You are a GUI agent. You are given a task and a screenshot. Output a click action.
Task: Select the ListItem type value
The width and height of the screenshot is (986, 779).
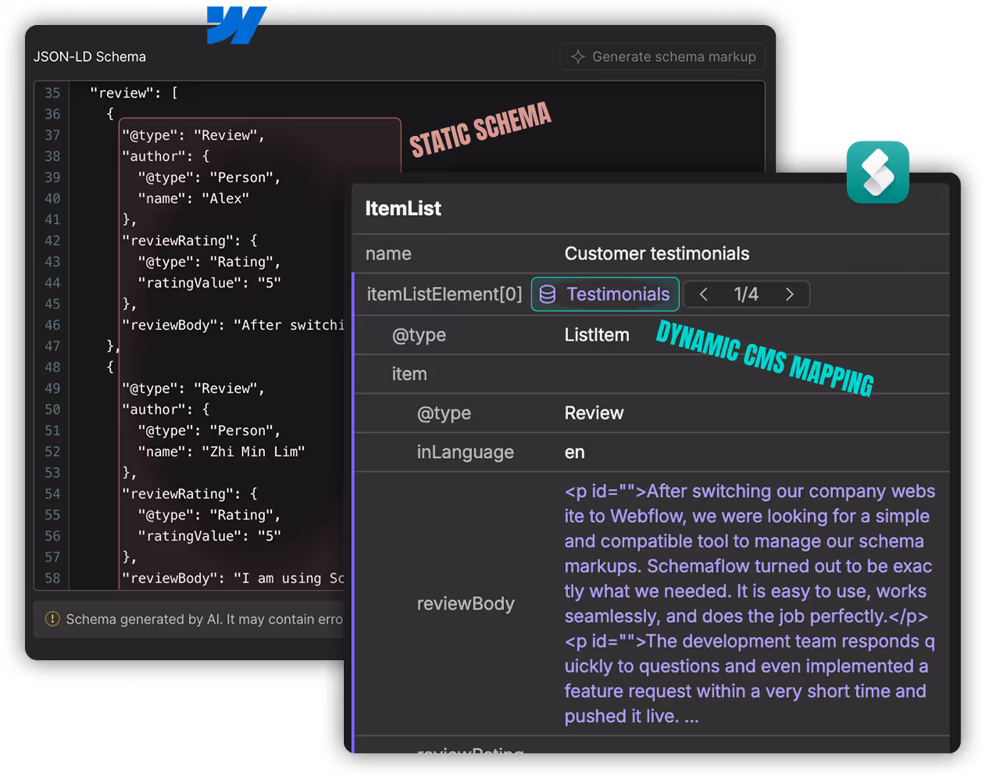tap(597, 335)
